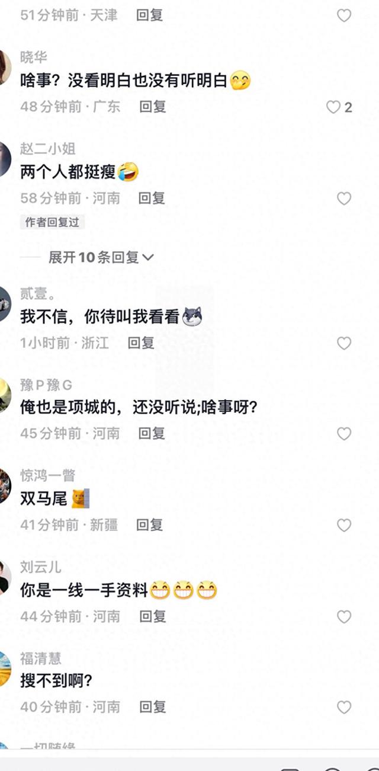Open username 刘云儿's profile
The height and width of the screenshot is (771, 379).
(x=41, y=567)
